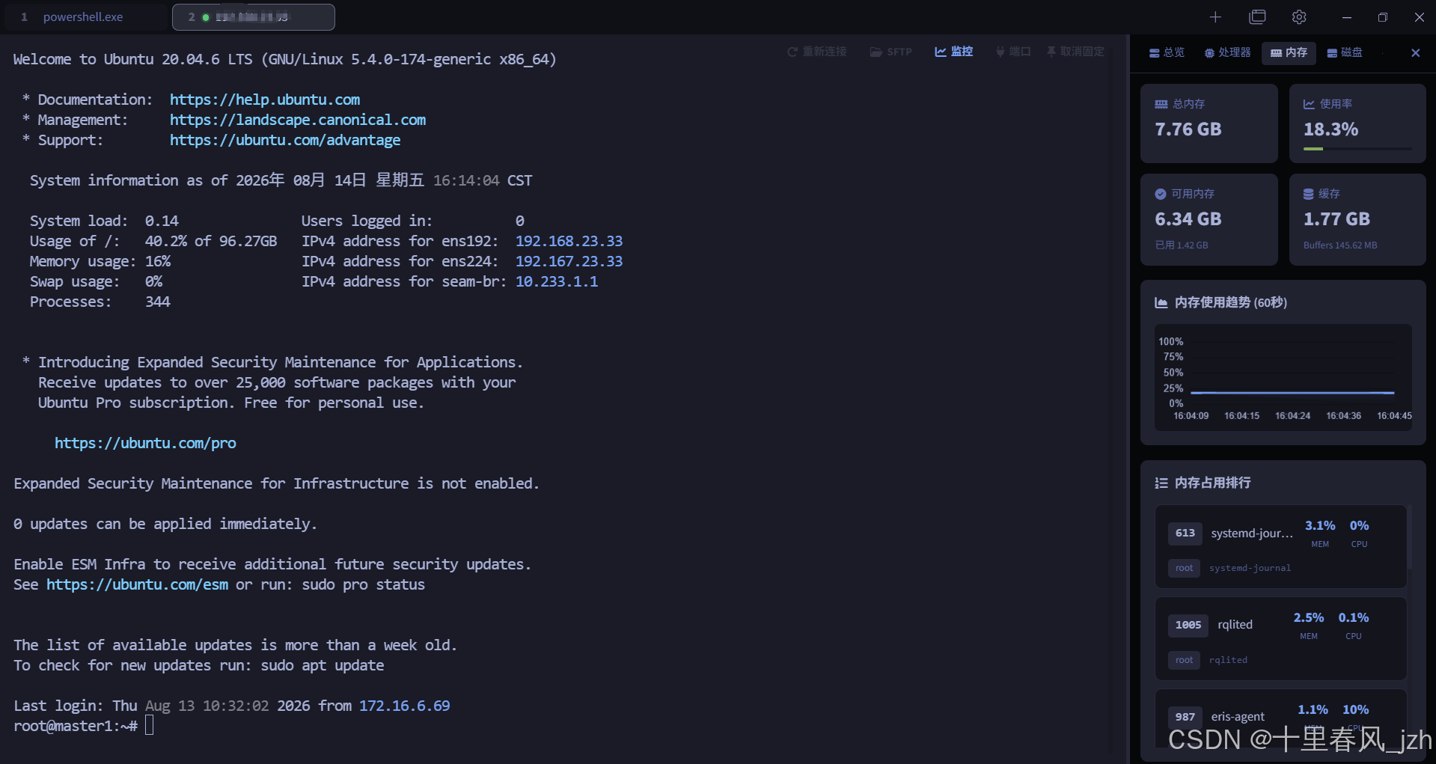Open a new tab with plus icon
Screen dimensions: 1436x764
click(1215, 17)
